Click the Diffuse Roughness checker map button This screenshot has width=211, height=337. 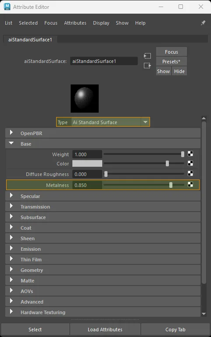tap(190, 173)
